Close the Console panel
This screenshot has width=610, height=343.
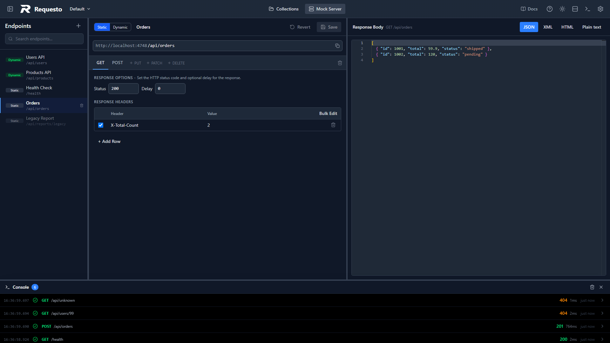[x=601, y=287]
